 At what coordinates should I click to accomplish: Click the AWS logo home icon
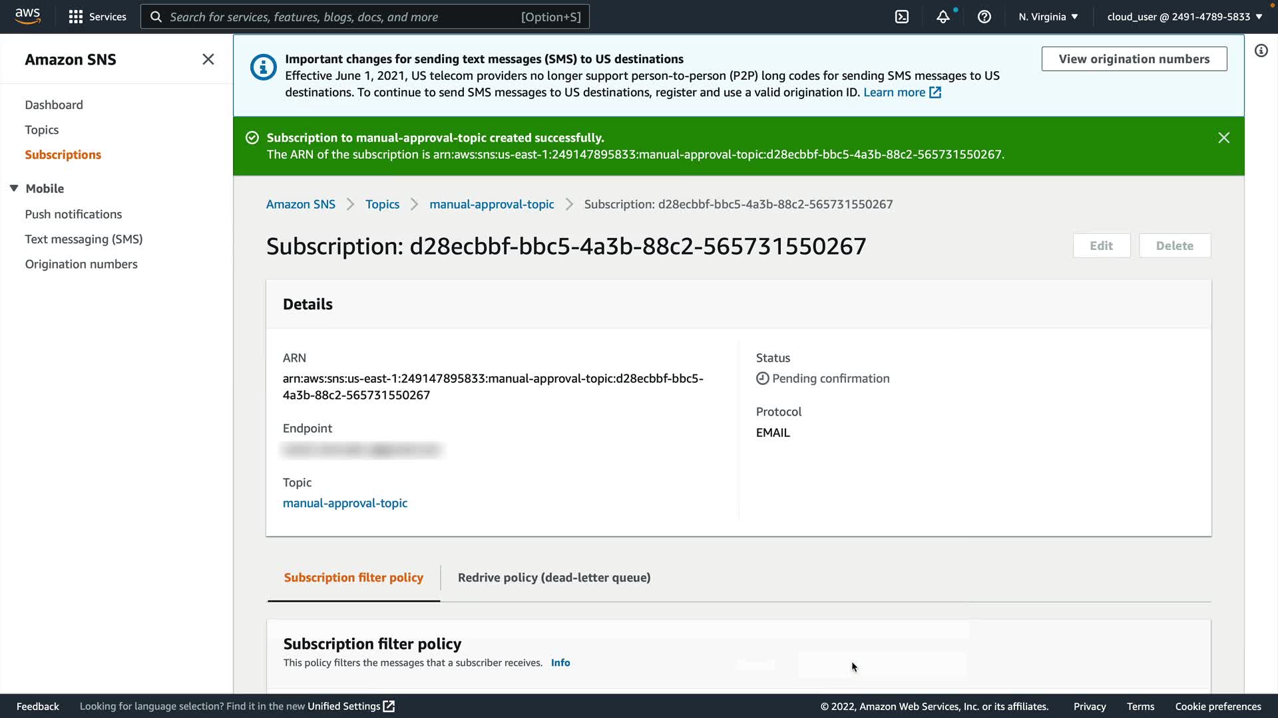27,16
